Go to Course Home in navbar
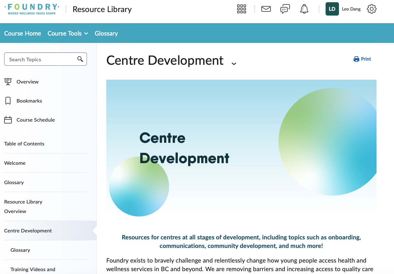Viewport: 394px width, 274px height. [23, 33]
